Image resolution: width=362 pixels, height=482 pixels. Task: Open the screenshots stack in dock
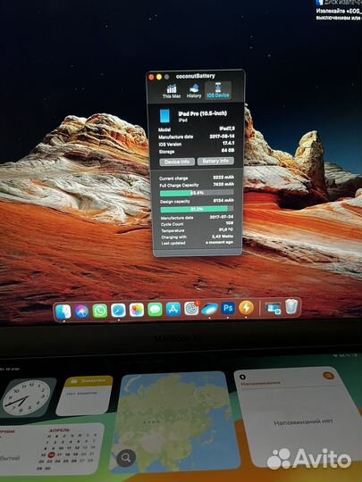click(x=274, y=308)
